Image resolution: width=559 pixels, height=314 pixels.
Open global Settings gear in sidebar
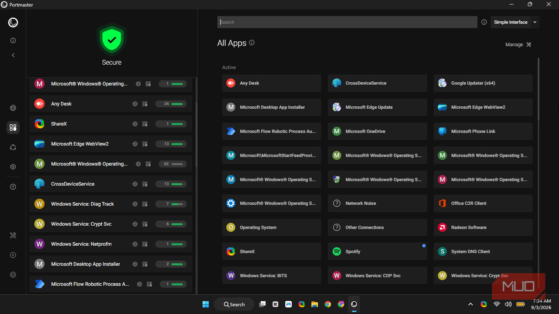pos(13,167)
